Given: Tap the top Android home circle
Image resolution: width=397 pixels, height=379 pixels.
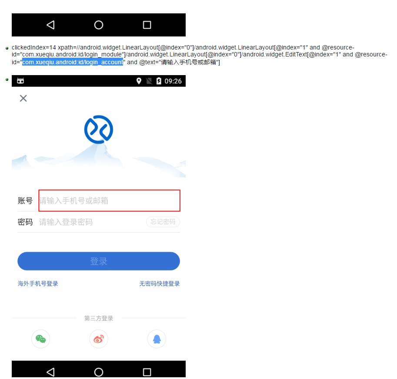Looking at the screenshot, I should (99, 25).
